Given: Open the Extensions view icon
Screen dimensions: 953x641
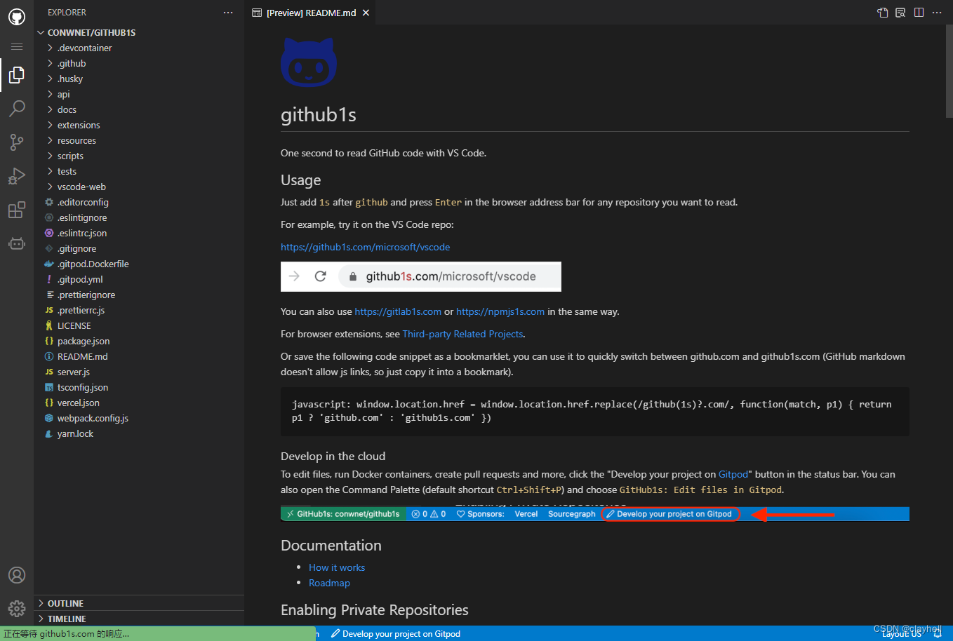Looking at the screenshot, I should pos(17,210).
